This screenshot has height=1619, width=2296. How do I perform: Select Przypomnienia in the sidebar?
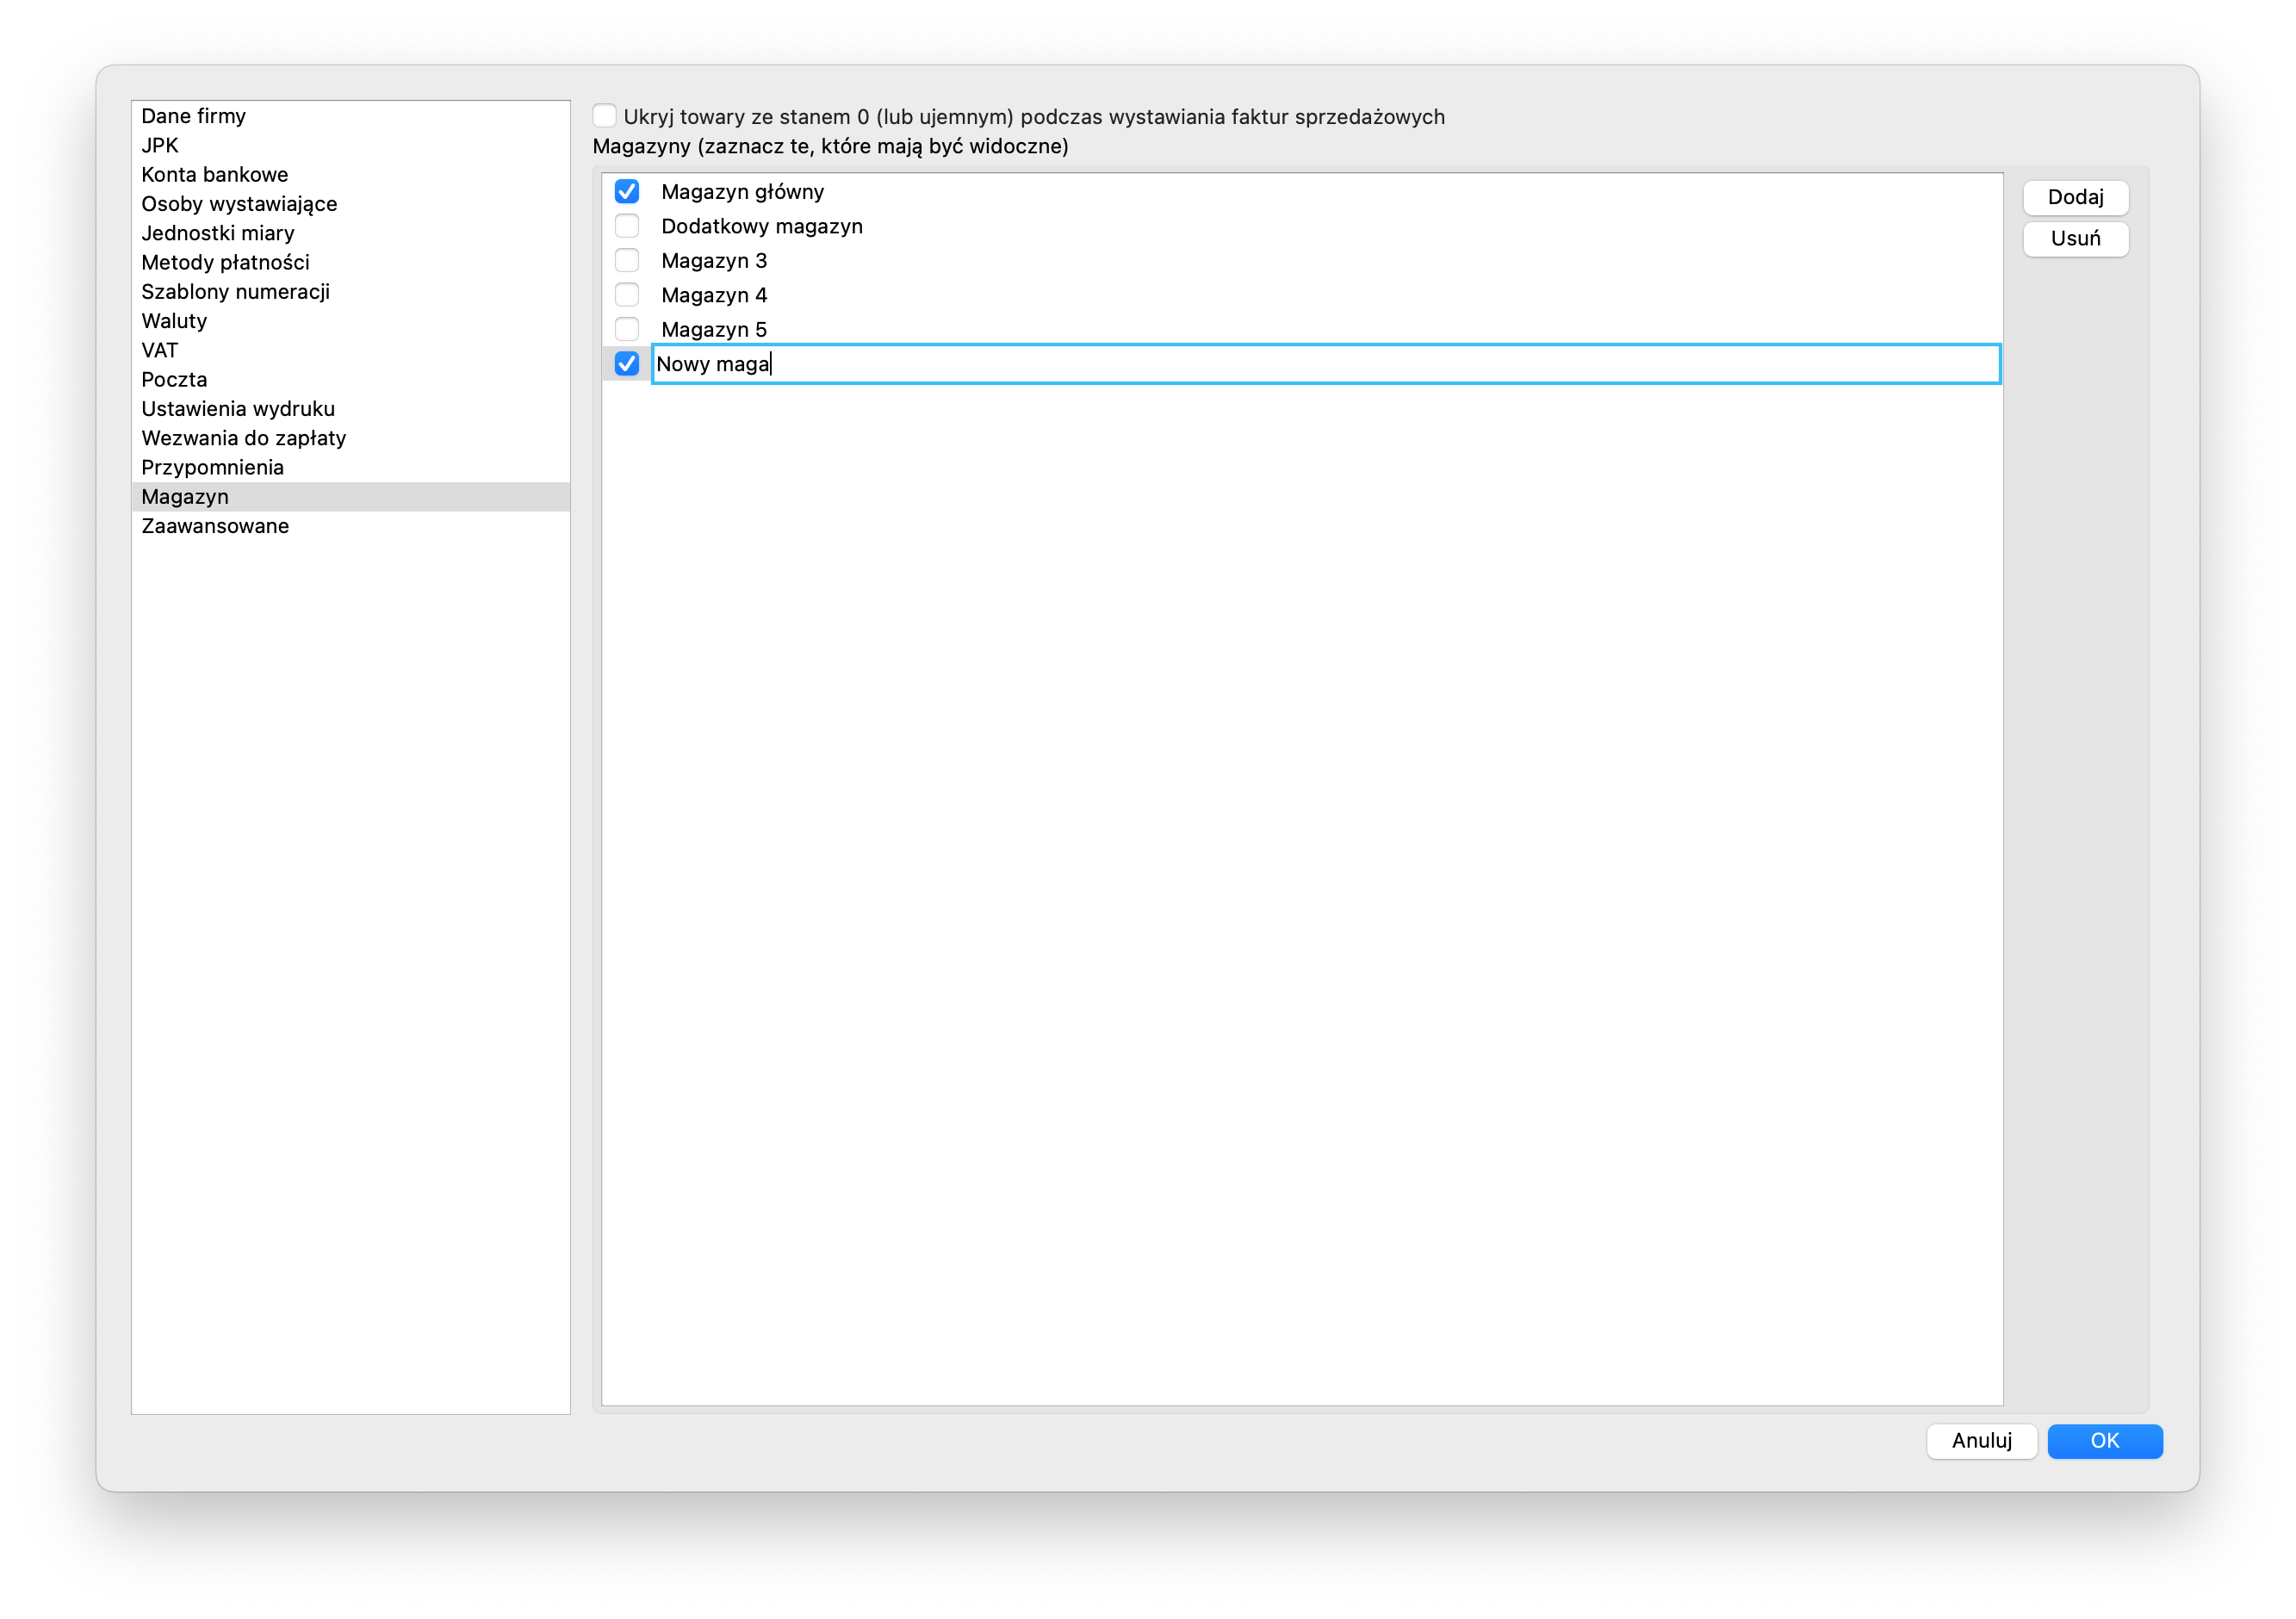pos(351,468)
